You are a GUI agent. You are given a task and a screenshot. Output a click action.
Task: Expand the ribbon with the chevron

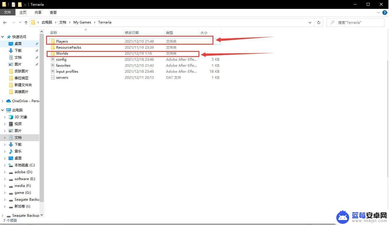click(378, 13)
